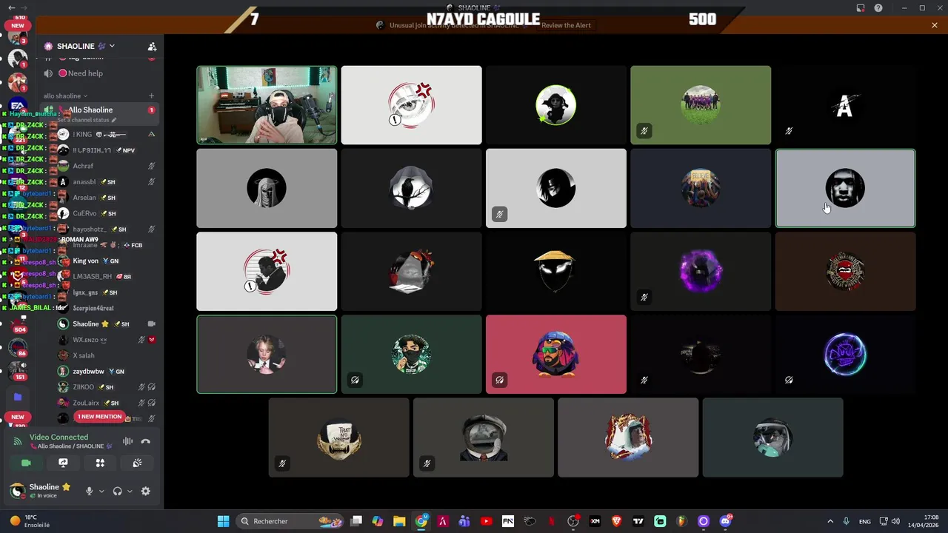The height and width of the screenshot is (533, 948).
Task: Select the straw hat avatar tile
Action: [x=555, y=272]
